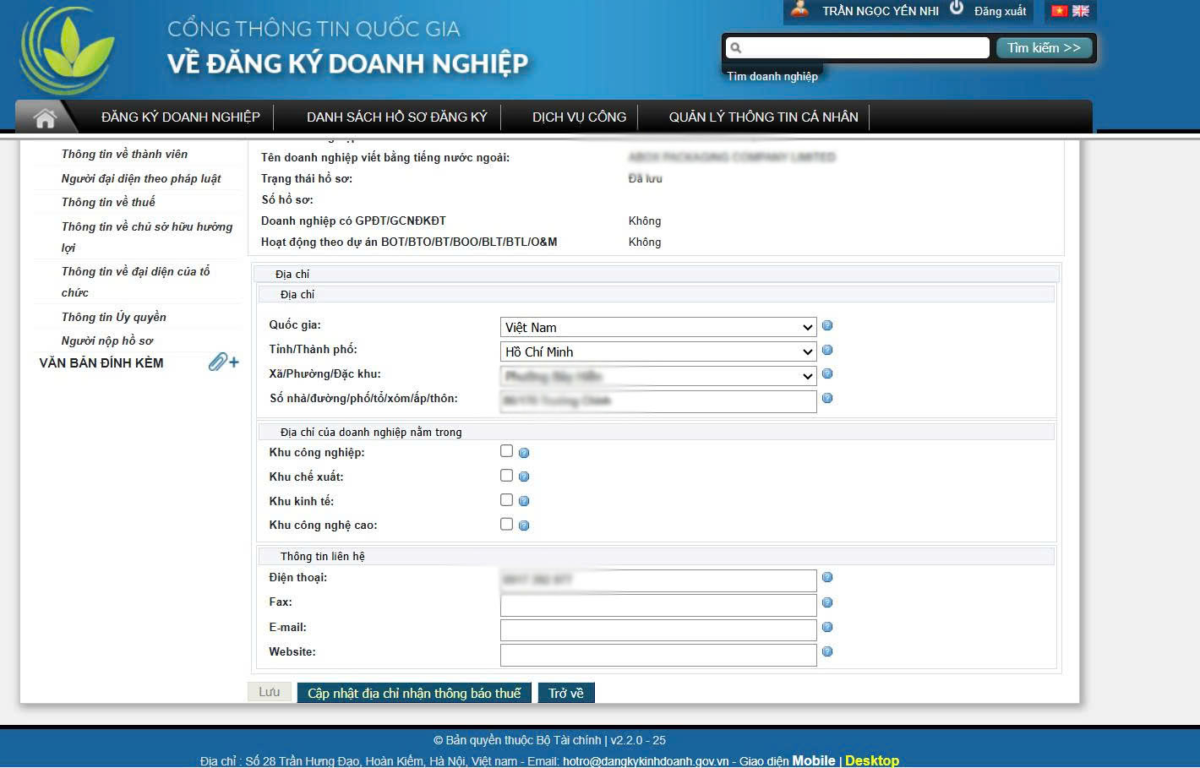Screen dimensions: 1200x768
Task: Enable the Khu công nghiệp checkbox
Action: (x=506, y=451)
